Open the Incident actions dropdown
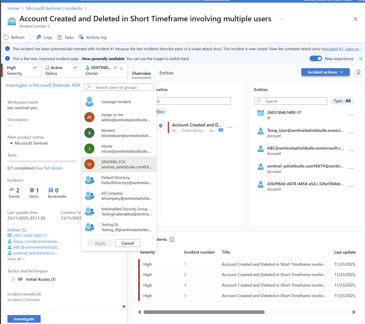365x324 pixels. (325, 72)
